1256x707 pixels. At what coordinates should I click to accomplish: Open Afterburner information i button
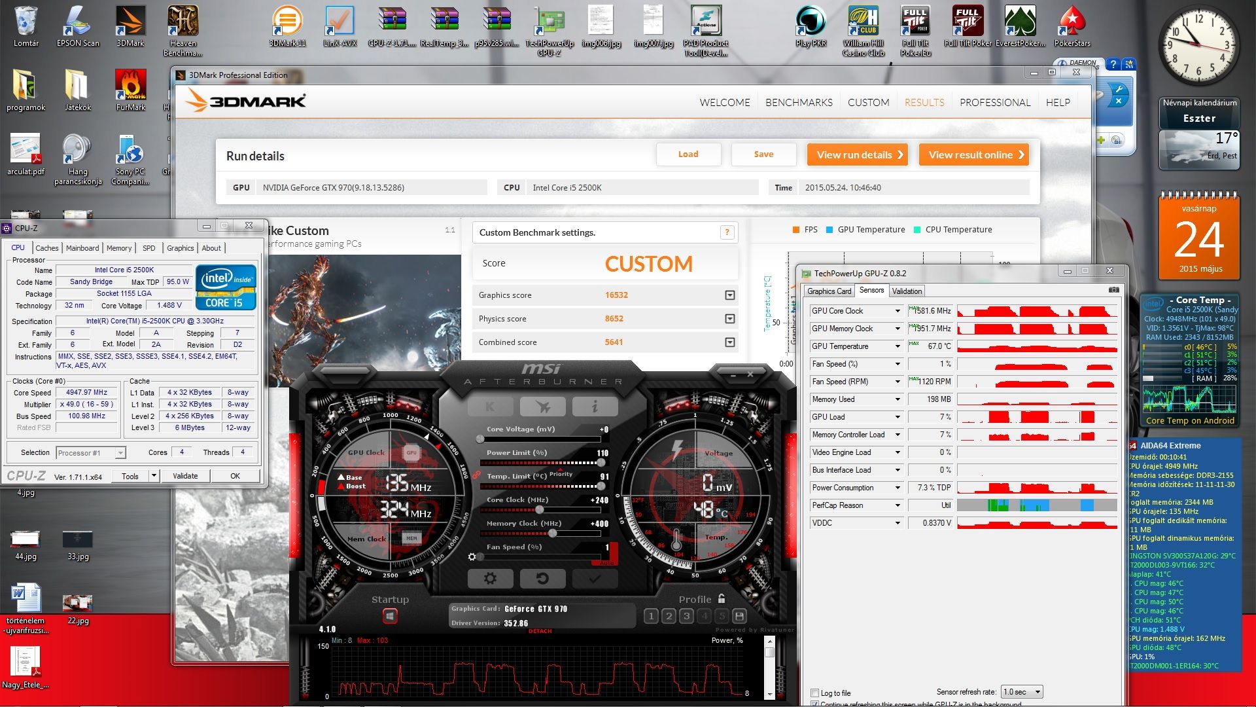pos(595,407)
